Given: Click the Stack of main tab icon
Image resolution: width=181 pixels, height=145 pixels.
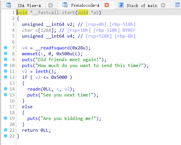Looking at the screenshot, I should pyautogui.click(x=121, y=5).
